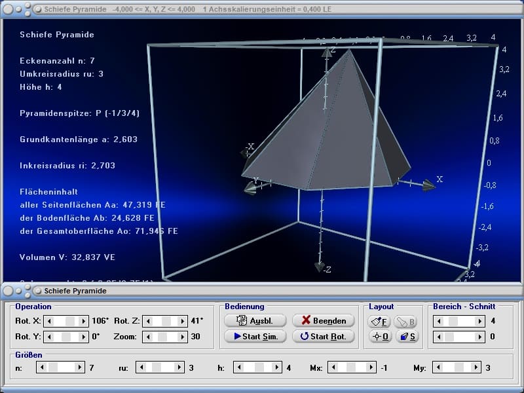Screen dimensions: 524x393
Task: Click the Rot. X scrollbar thumb
Action: [70, 321]
